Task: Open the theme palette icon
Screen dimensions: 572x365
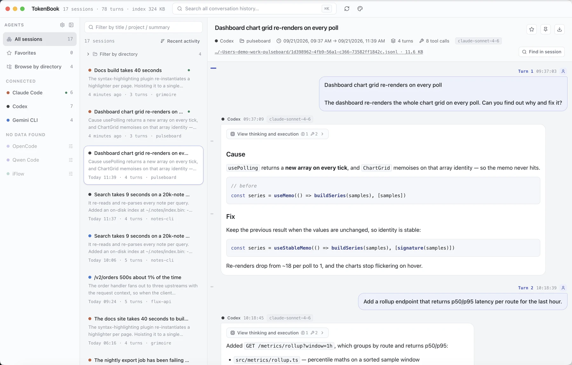Action: click(x=360, y=9)
